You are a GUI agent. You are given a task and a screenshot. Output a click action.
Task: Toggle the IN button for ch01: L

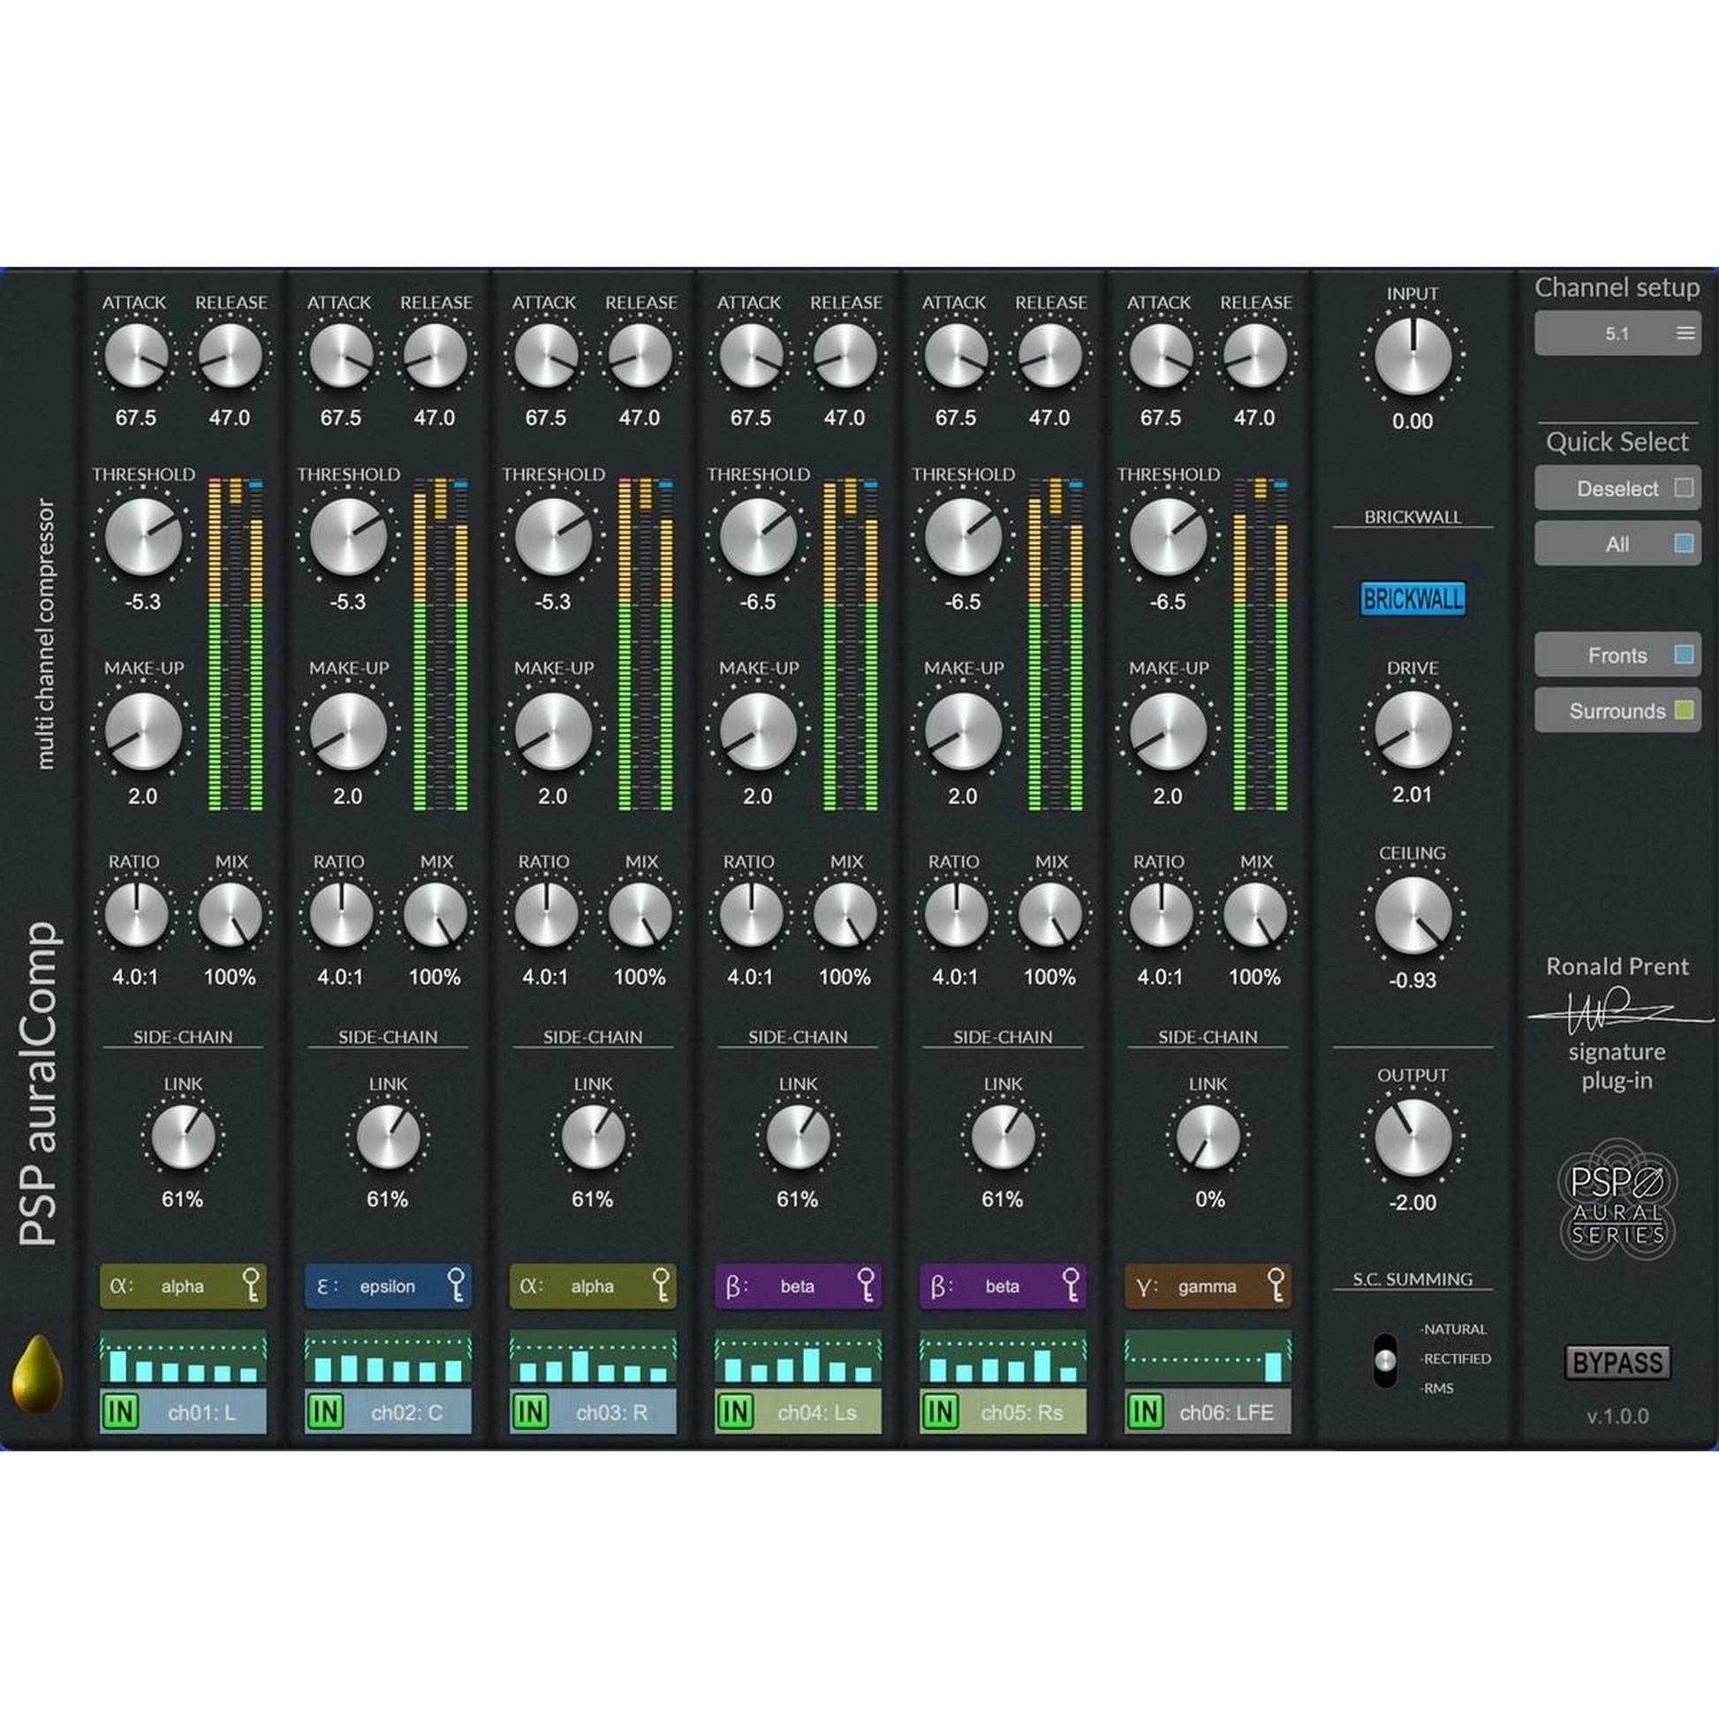[x=121, y=1412]
